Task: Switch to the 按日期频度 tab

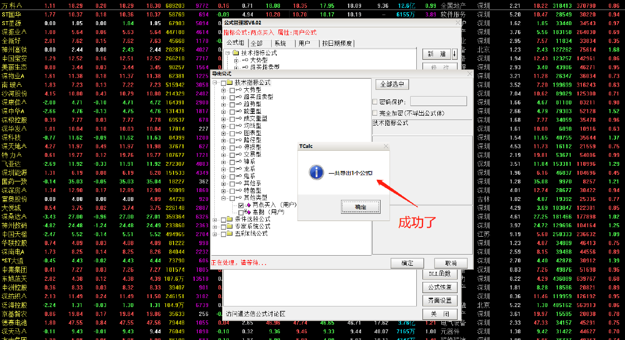Action: pos(337,43)
